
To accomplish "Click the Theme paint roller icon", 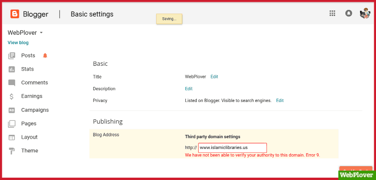I will pos(11,151).
